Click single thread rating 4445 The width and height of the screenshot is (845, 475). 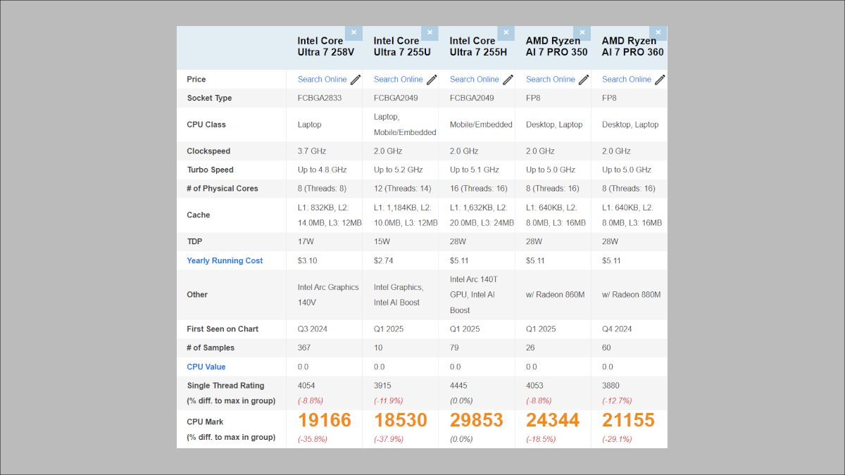tap(458, 386)
